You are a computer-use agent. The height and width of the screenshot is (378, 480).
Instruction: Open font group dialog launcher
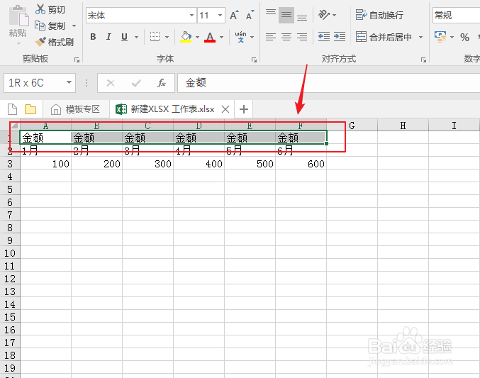[x=254, y=60]
